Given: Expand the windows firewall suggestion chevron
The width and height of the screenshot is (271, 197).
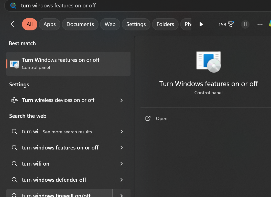Looking at the screenshot, I should coord(122,195).
